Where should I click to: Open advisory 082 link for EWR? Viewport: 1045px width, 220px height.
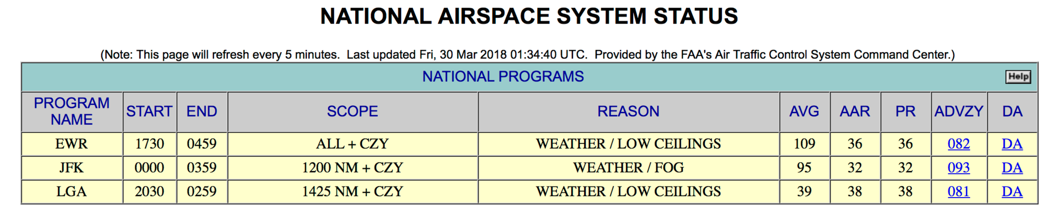click(958, 144)
